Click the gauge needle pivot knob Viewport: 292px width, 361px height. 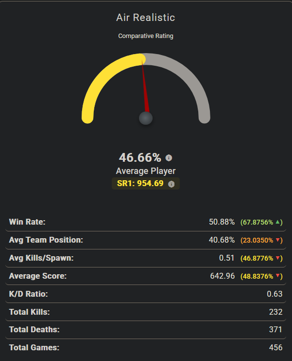click(x=146, y=118)
